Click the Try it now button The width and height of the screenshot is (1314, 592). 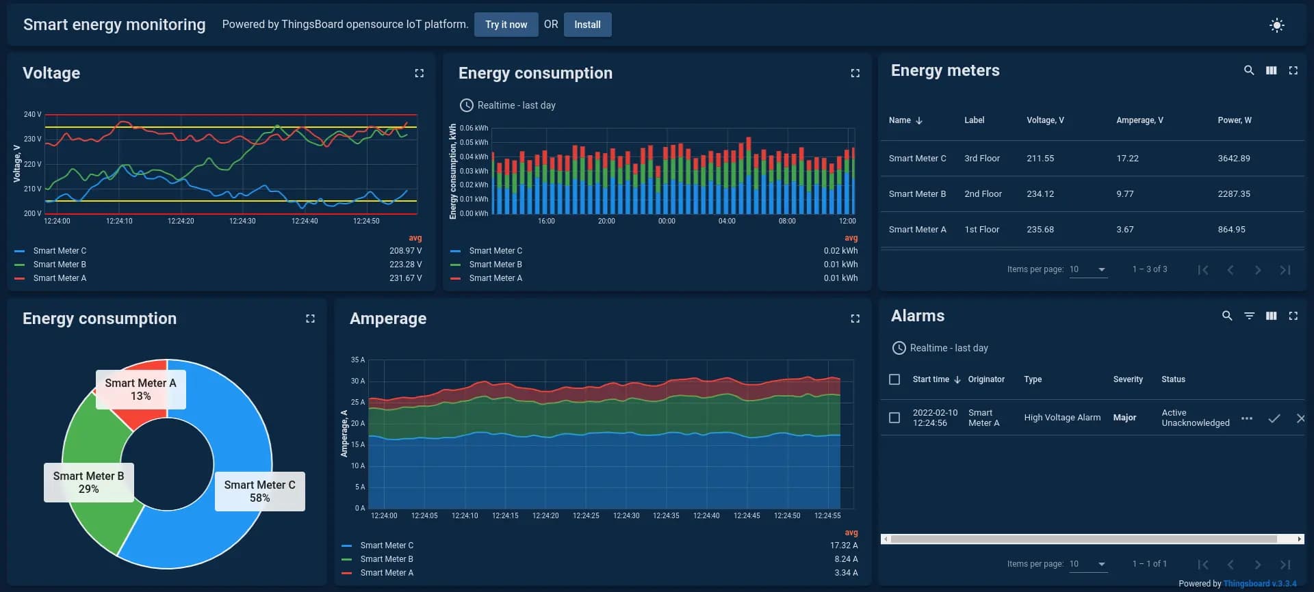[506, 25]
